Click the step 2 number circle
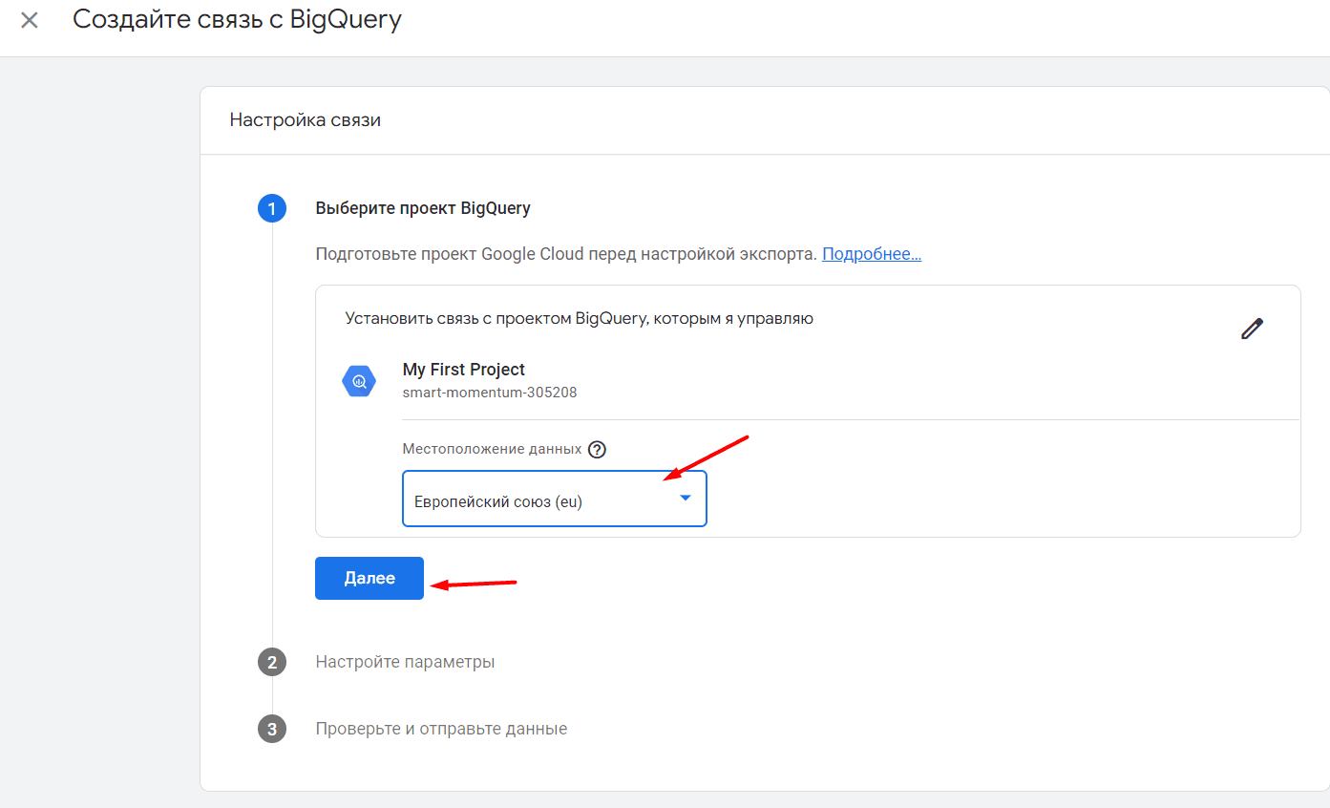This screenshot has height=808, width=1330. point(272,662)
